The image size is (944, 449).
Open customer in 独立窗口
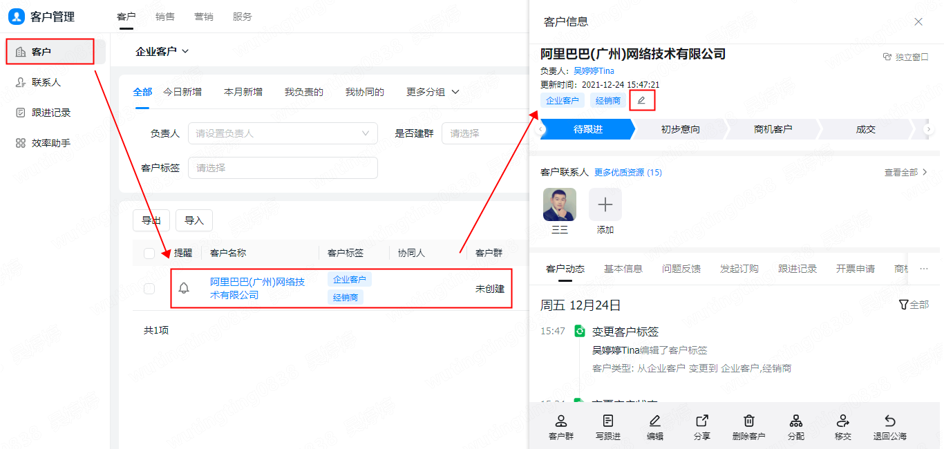(x=905, y=57)
